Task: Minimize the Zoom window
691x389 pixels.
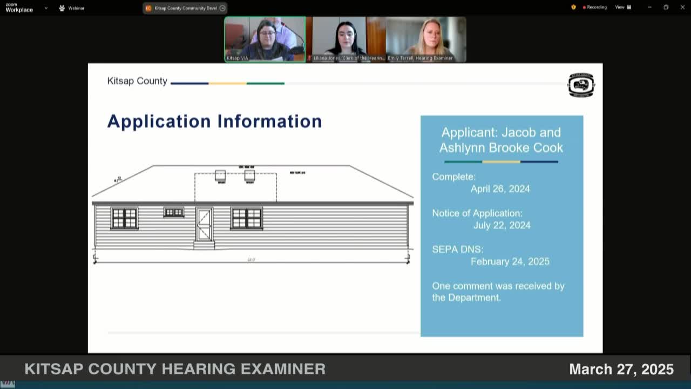Action: (x=649, y=8)
